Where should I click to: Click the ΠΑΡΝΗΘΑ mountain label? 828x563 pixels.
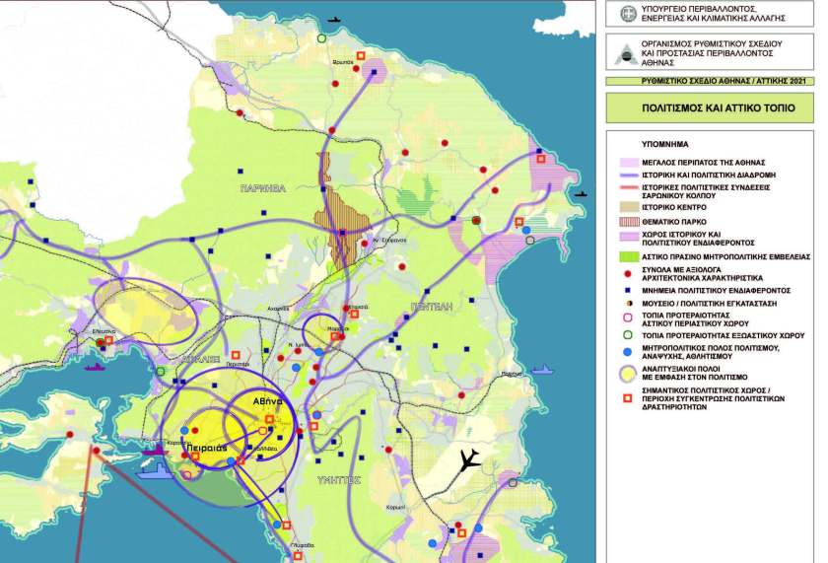coord(262,188)
